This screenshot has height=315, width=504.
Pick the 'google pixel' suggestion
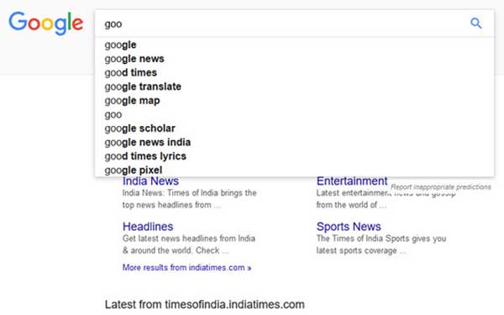click(x=295, y=170)
